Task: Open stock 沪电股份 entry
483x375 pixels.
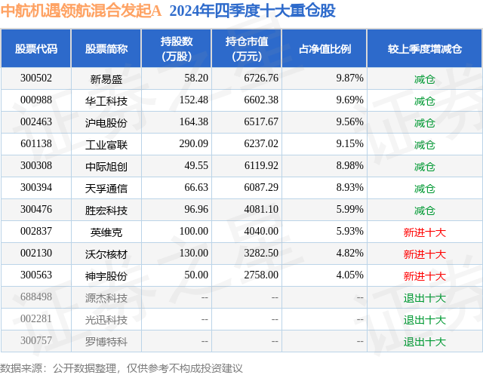Action: [106, 123]
